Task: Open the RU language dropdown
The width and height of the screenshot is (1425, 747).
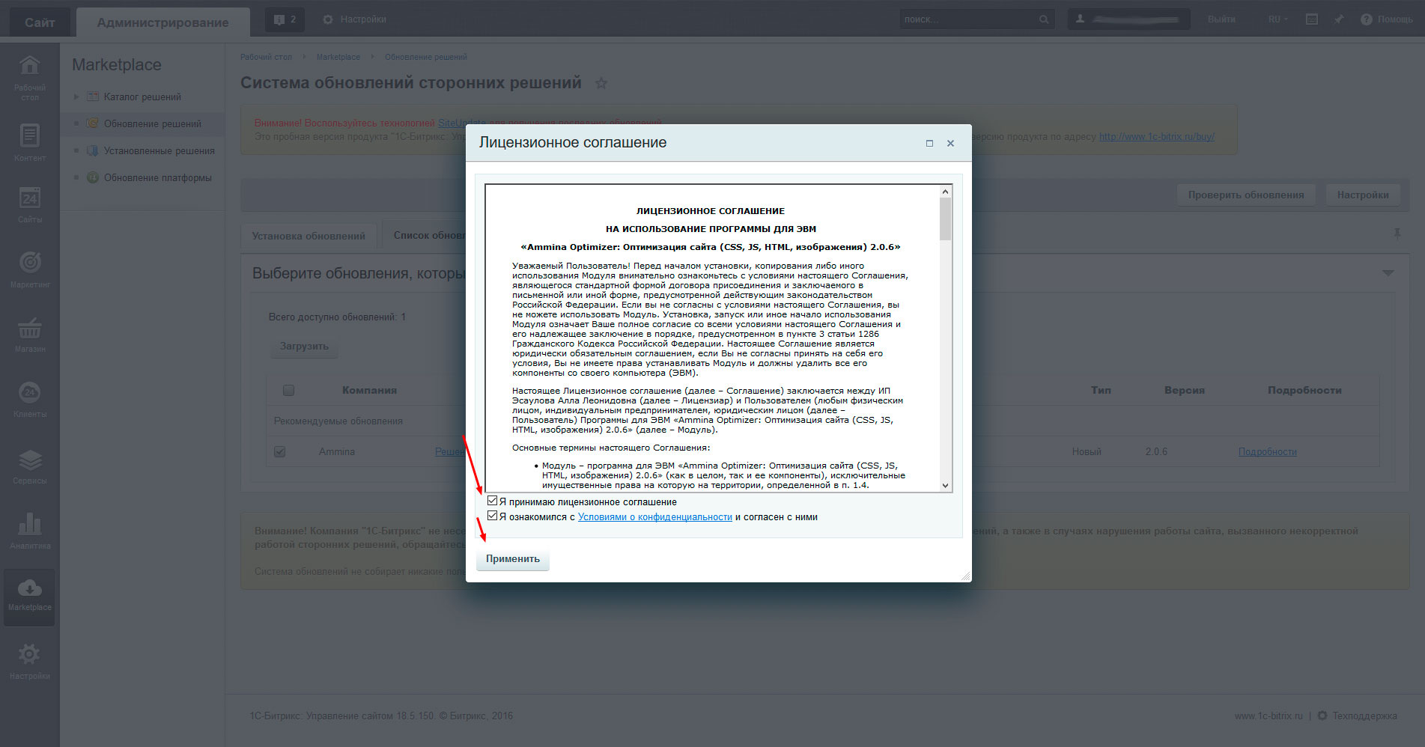Action: 1278,19
